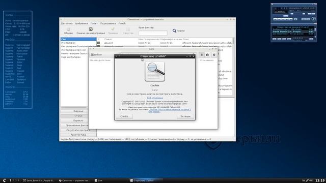Toggle the abiword package status checkbox

pos(98,43)
